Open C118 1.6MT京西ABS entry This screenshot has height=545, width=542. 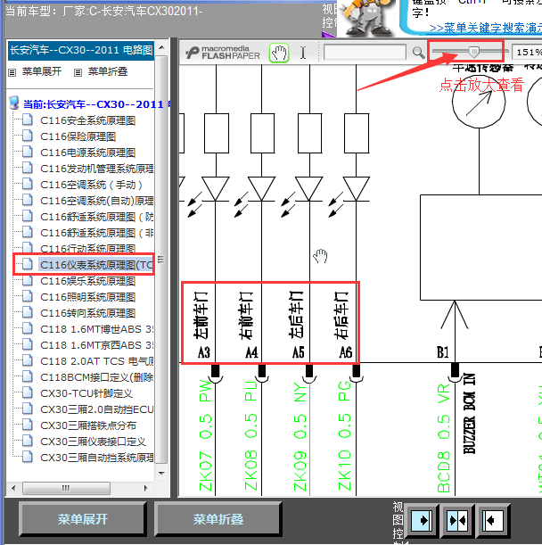(96, 345)
